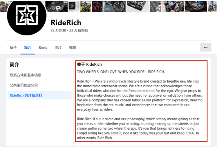The width and height of the screenshot is (217, 147).
Task: Select RideRich 的详细资料 sidebar item
Action: point(40,96)
